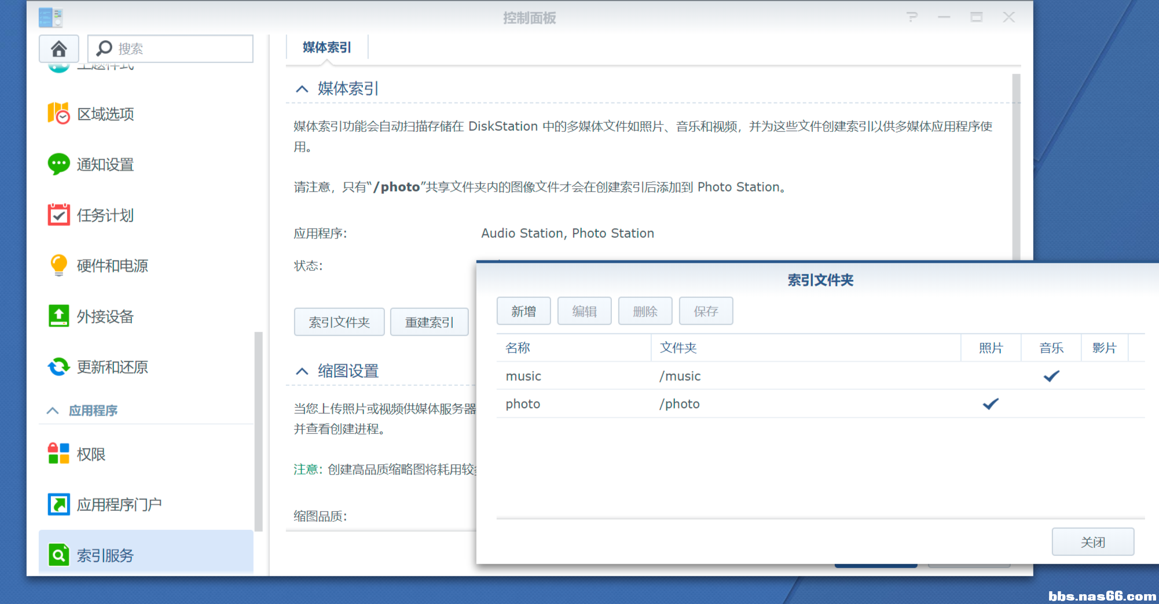Select the 外接设备 sidebar icon
This screenshot has width=1159, height=604.
58,316
